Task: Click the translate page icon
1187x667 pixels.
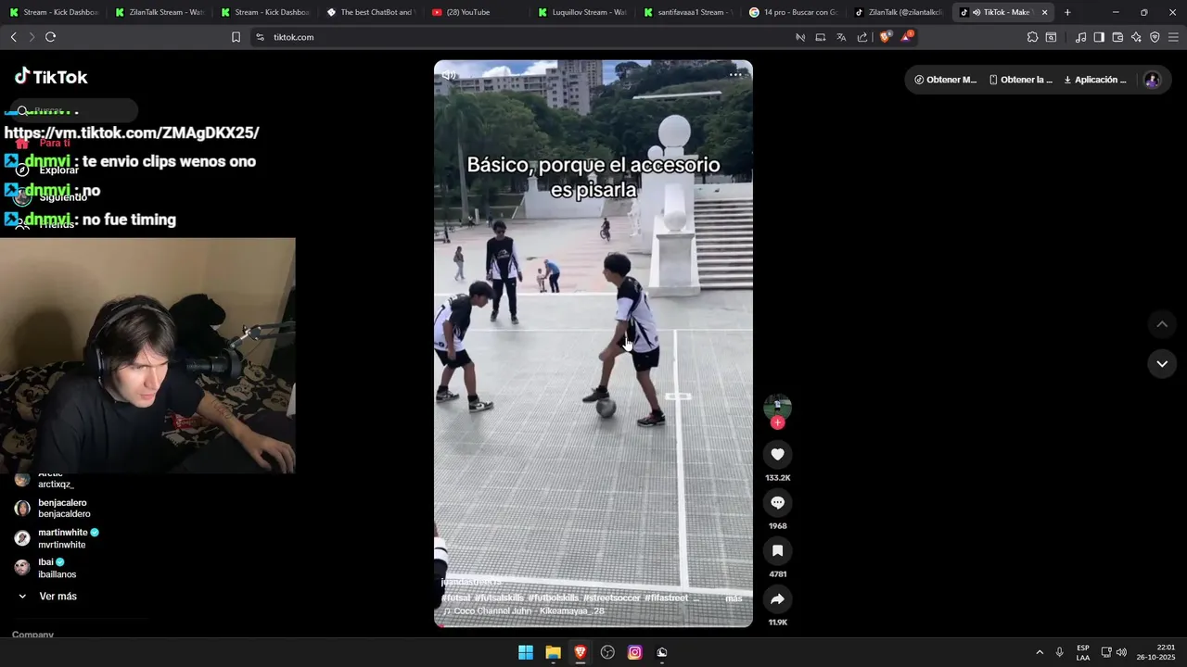Action: click(841, 37)
